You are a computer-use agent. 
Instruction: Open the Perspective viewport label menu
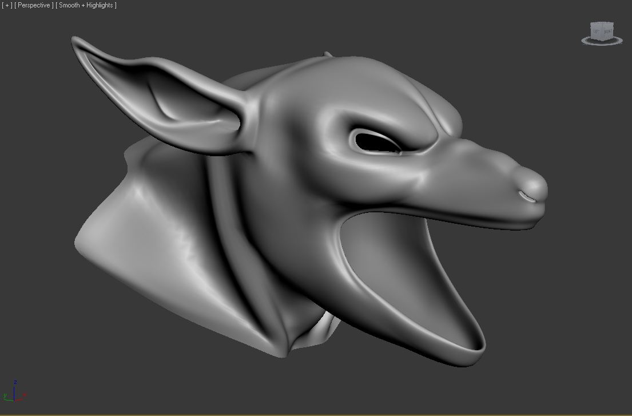tap(34, 5)
